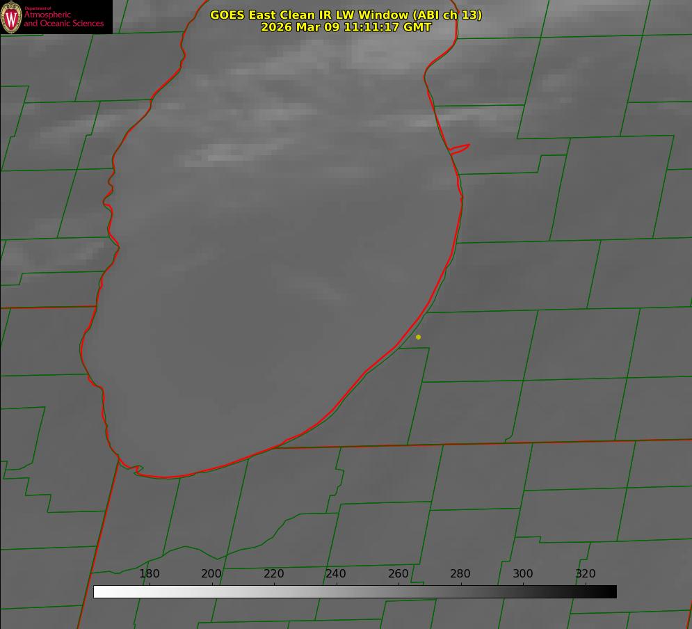Click the small red inlet on the south shore
692x629 pixels.
pos(136,470)
